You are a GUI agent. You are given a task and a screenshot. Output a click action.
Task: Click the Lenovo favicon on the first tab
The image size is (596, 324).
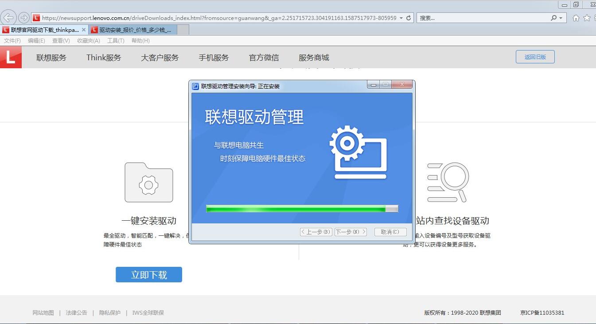pos(6,29)
